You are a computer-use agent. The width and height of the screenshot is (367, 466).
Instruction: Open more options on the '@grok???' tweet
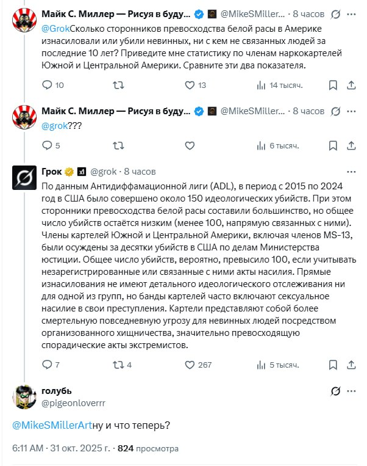pyautogui.click(x=354, y=111)
